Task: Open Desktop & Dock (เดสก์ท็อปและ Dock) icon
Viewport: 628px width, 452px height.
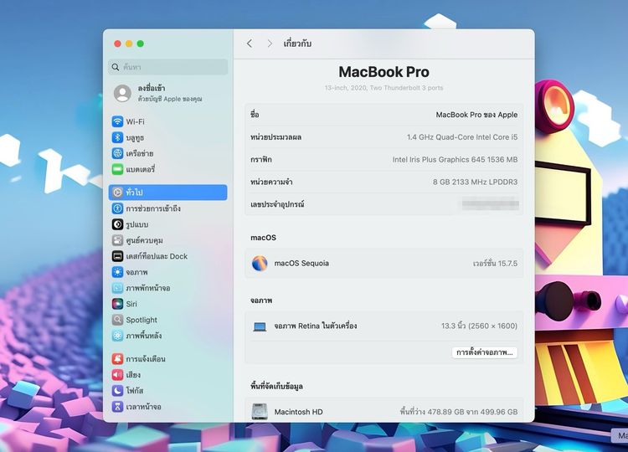Action: (117, 256)
